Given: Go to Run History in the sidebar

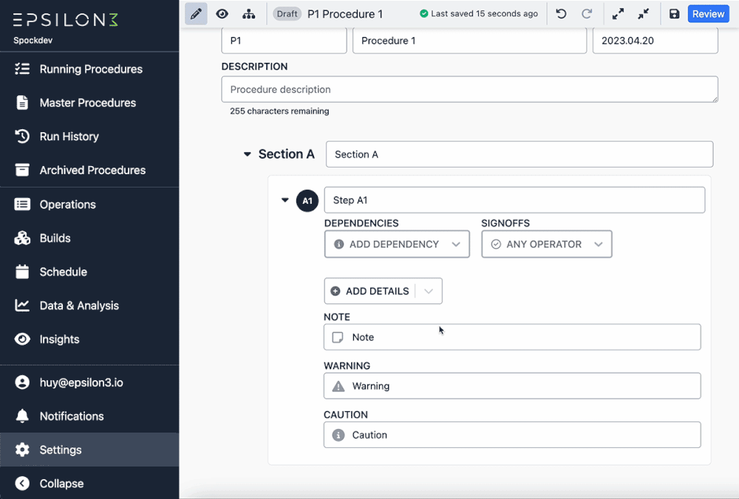Looking at the screenshot, I should [x=69, y=137].
